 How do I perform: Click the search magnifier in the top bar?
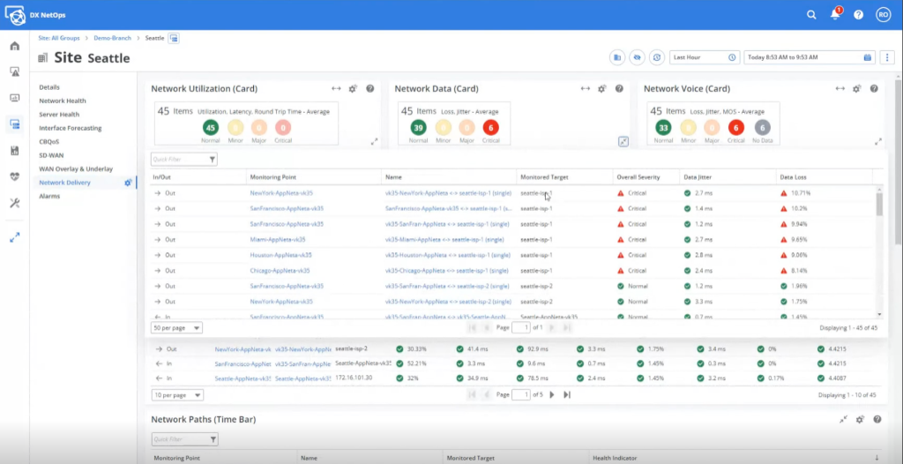(x=811, y=15)
